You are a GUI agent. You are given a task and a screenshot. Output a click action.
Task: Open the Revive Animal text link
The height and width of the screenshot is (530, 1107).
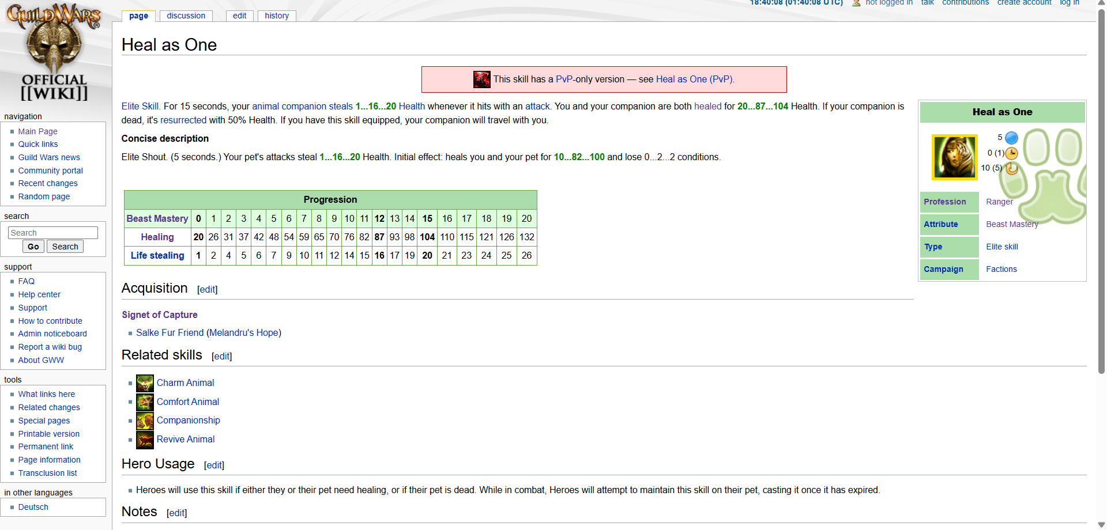tap(186, 440)
